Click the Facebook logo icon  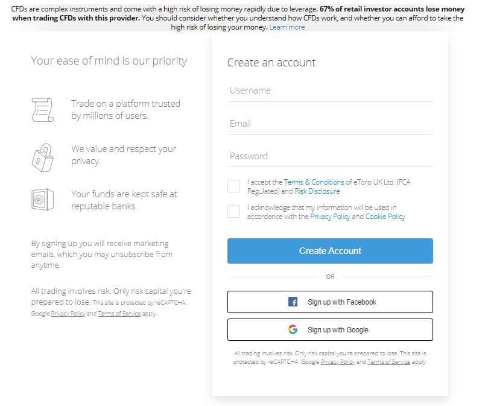(x=293, y=302)
